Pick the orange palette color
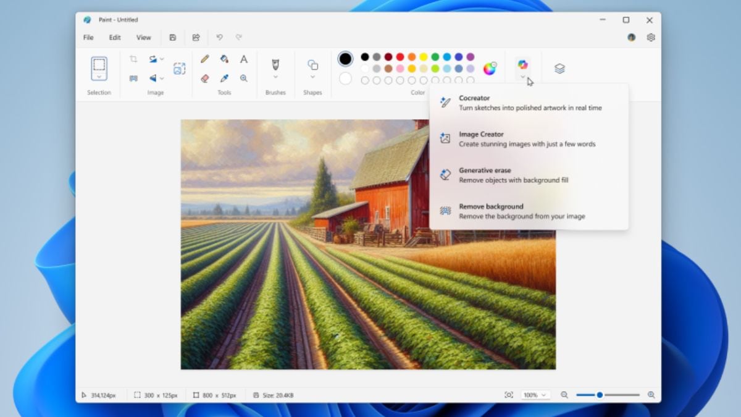The image size is (741, 417). [x=412, y=57]
